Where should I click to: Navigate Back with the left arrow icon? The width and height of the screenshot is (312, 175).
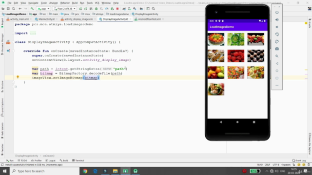point(20,9)
